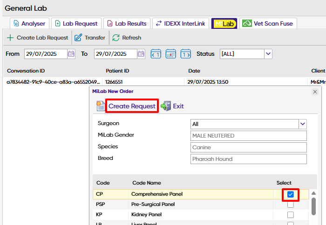326x225 pixels.
Task: Open the Analyser tab
Action: click(29, 23)
